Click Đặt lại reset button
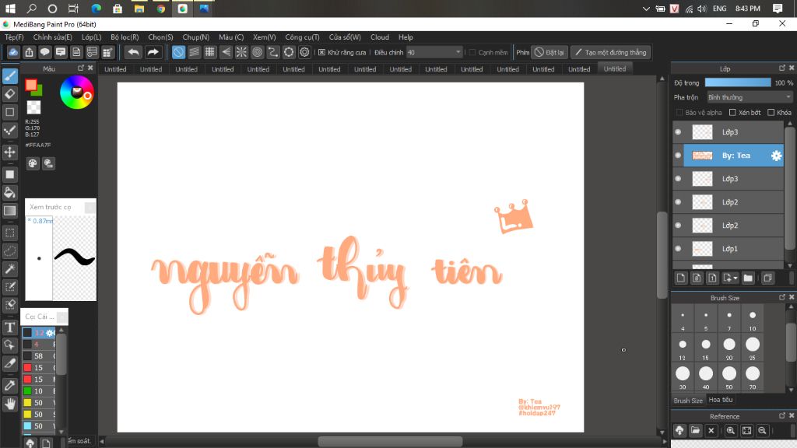Viewport: 797px width, 448px height. click(549, 52)
